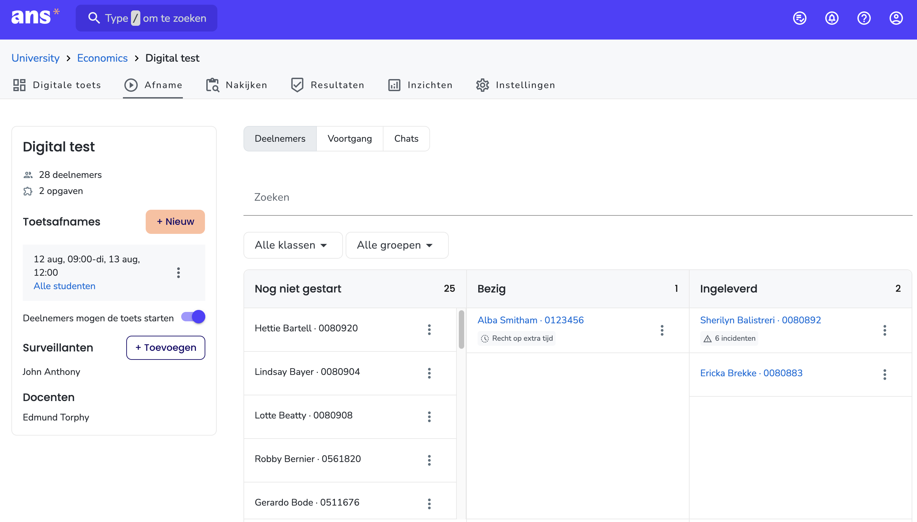Focus the Zoeken participant search field
The image size is (917, 522).
(x=578, y=197)
